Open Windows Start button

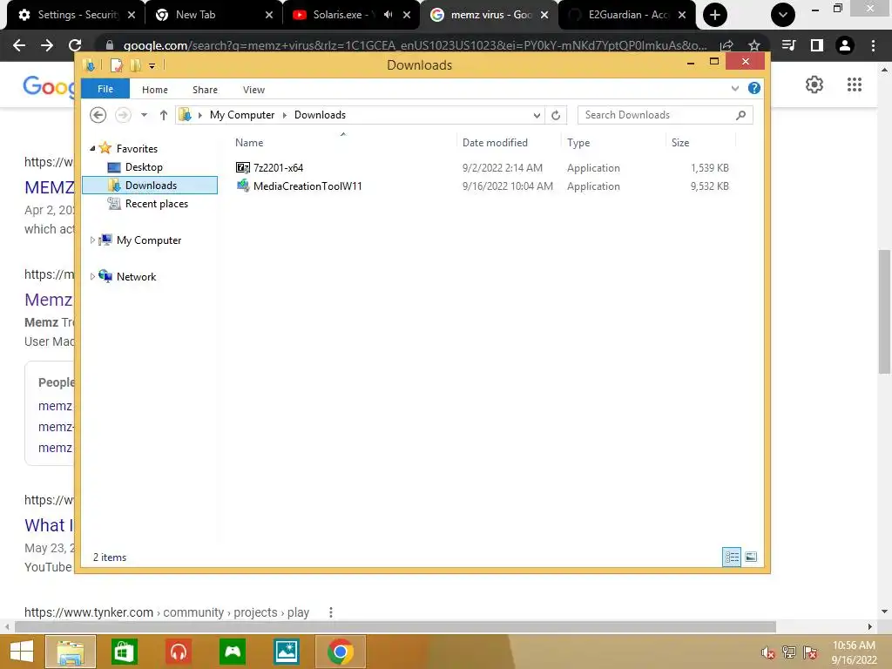(22, 652)
